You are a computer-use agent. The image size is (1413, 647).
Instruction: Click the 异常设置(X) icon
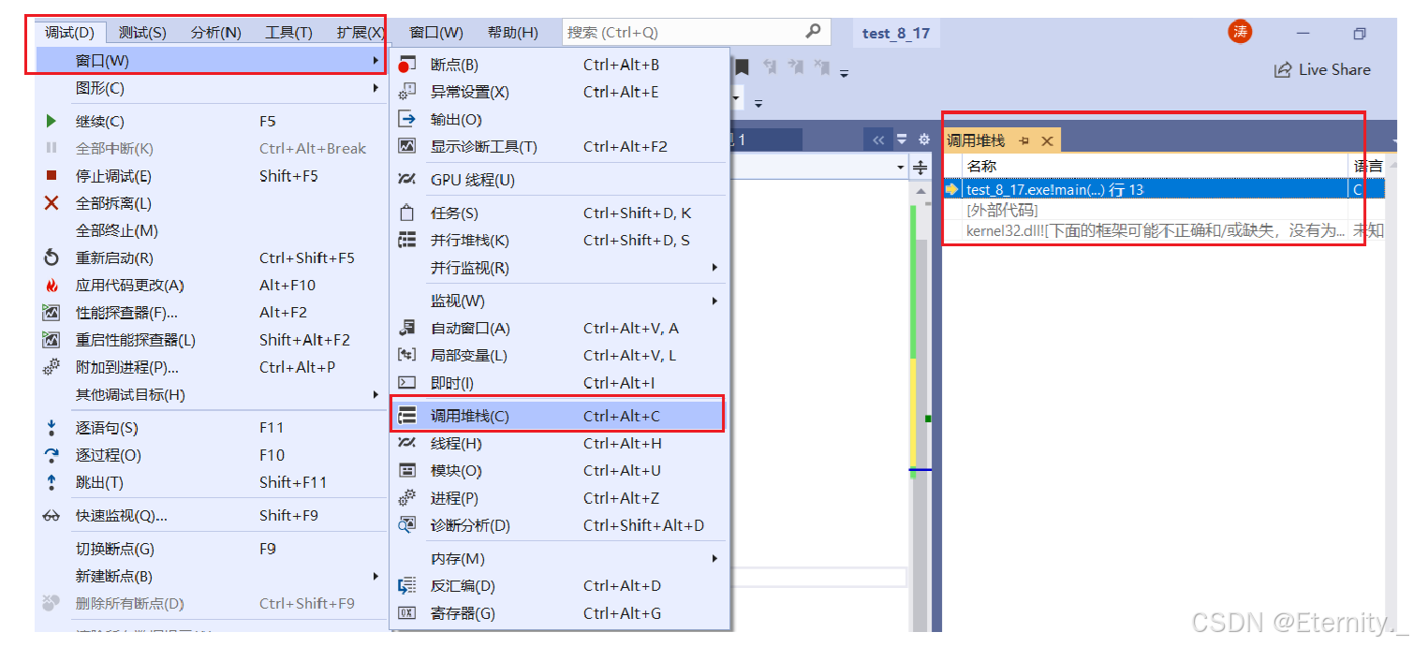406,92
